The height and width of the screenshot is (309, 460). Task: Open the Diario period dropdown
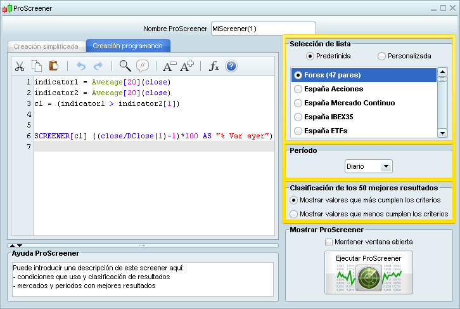tap(385, 166)
